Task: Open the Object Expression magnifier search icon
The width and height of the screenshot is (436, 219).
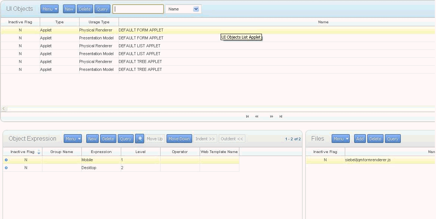Action: tap(140, 139)
